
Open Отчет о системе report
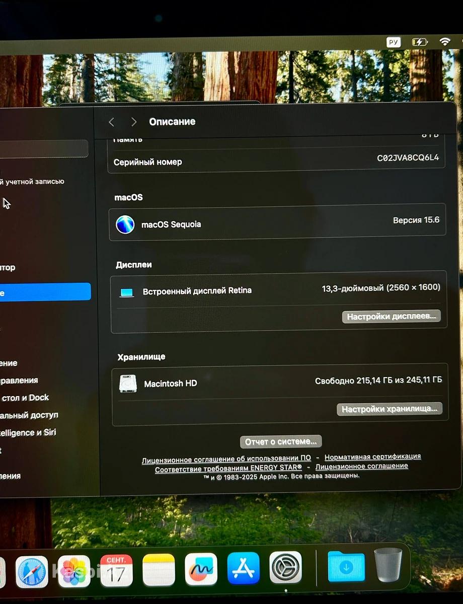(280, 441)
